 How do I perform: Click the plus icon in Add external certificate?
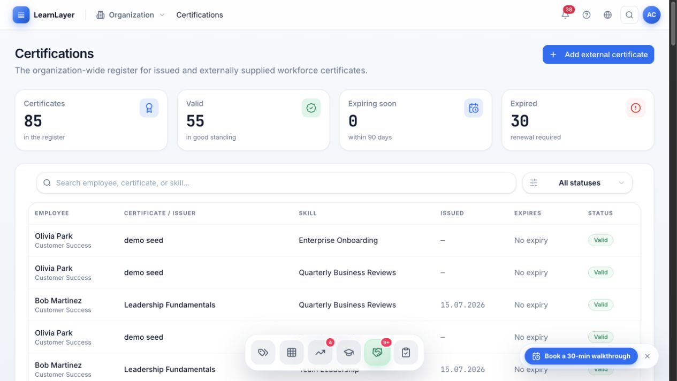point(553,55)
